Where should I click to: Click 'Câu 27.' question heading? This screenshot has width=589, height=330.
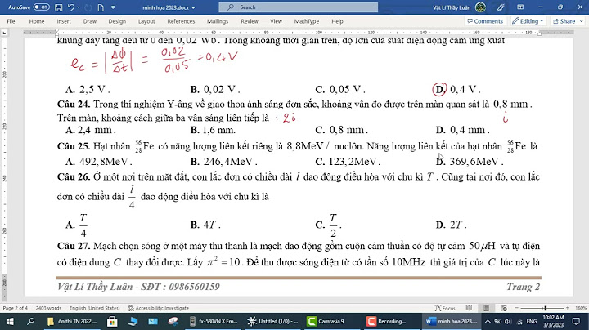point(74,246)
